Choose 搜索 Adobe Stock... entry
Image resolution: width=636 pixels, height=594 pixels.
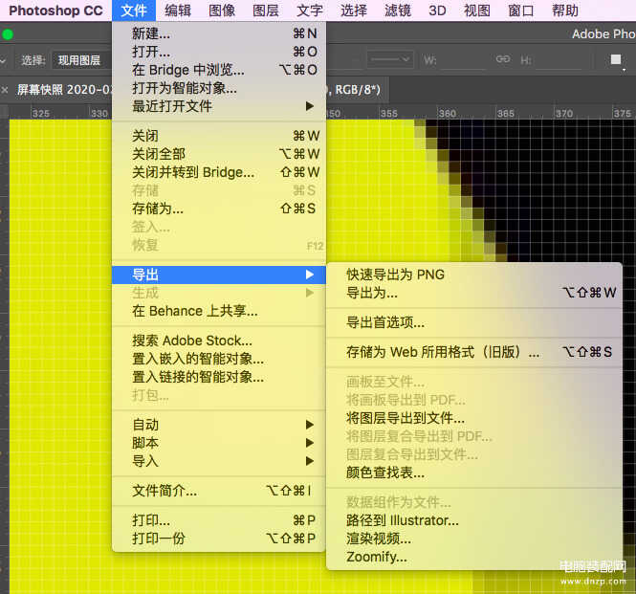[x=219, y=341]
